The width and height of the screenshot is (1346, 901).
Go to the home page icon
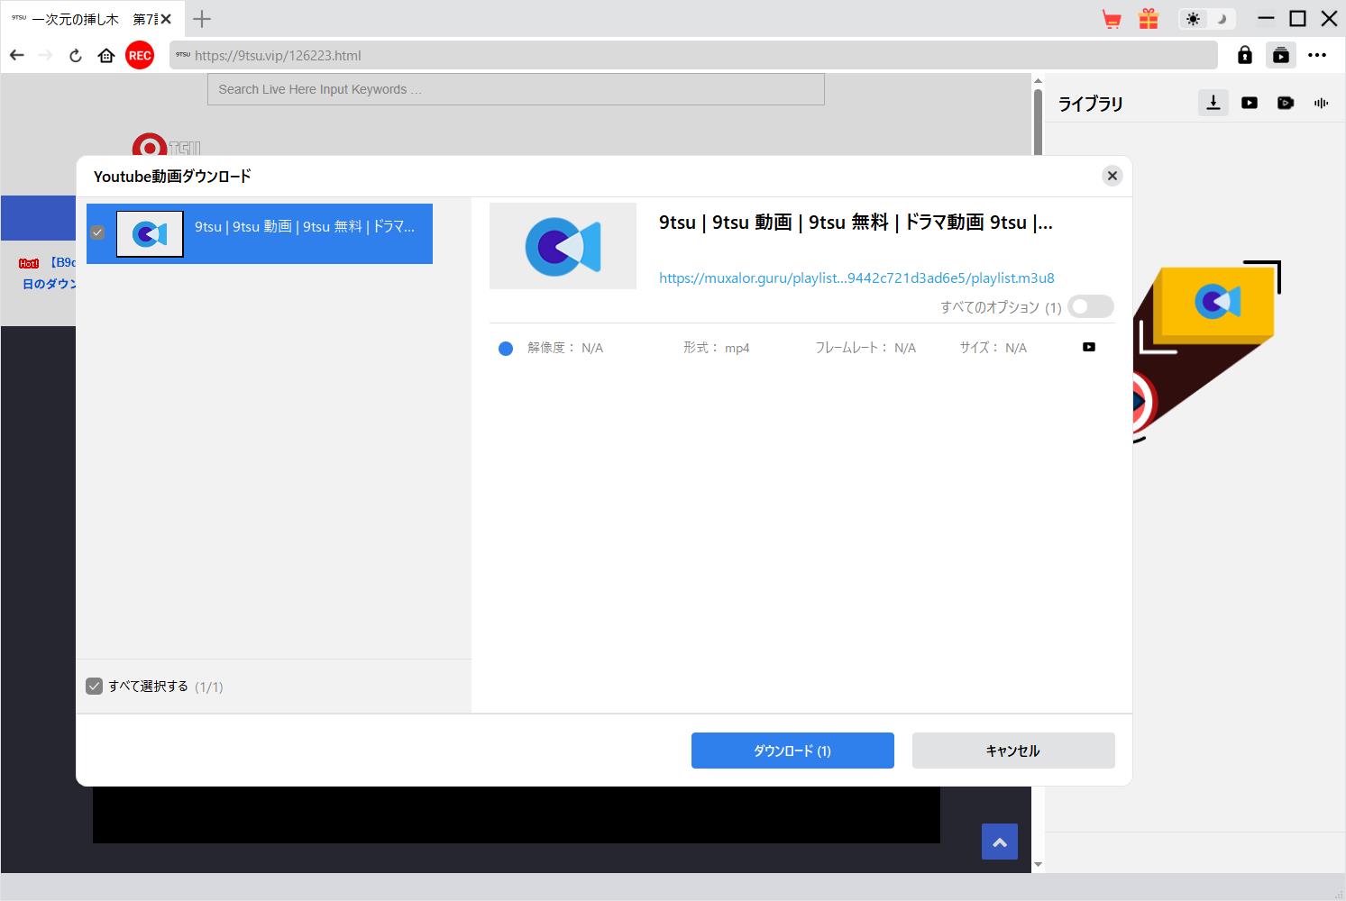(x=106, y=56)
